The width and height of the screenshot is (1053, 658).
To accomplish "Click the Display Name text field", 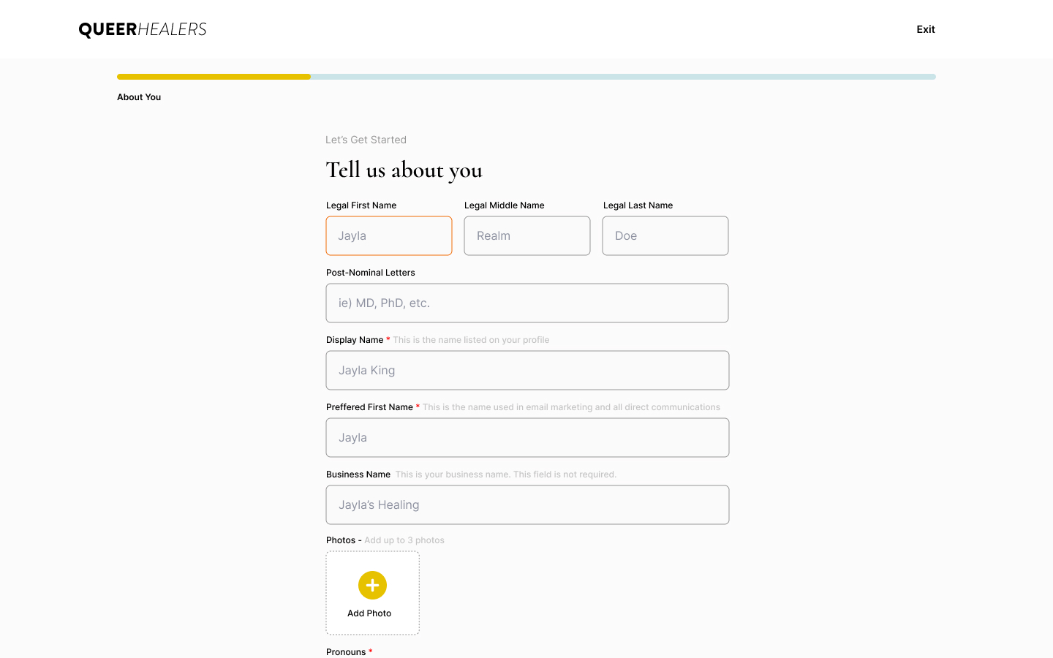I will point(527,371).
